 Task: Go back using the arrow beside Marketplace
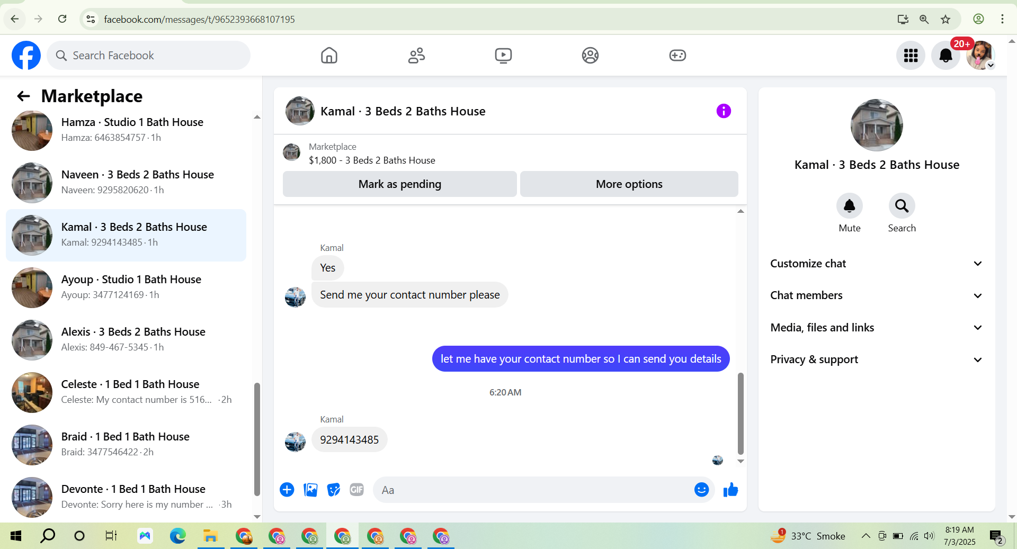pos(23,96)
